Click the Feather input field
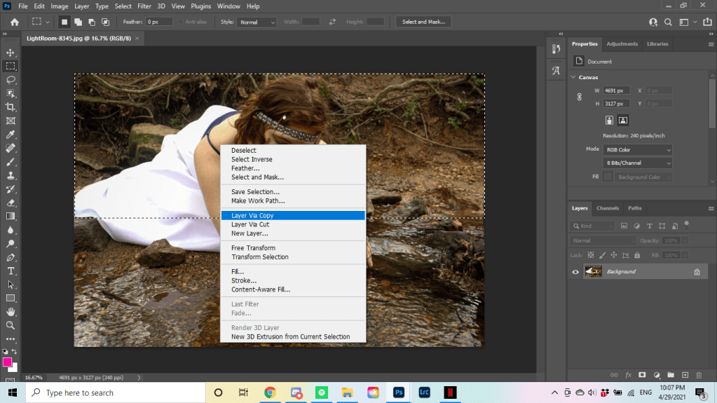The width and height of the screenshot is (717, 403). pos(158,22)
